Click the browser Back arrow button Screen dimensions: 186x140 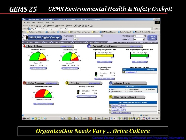pyautogui.click(x=25, y=26)
